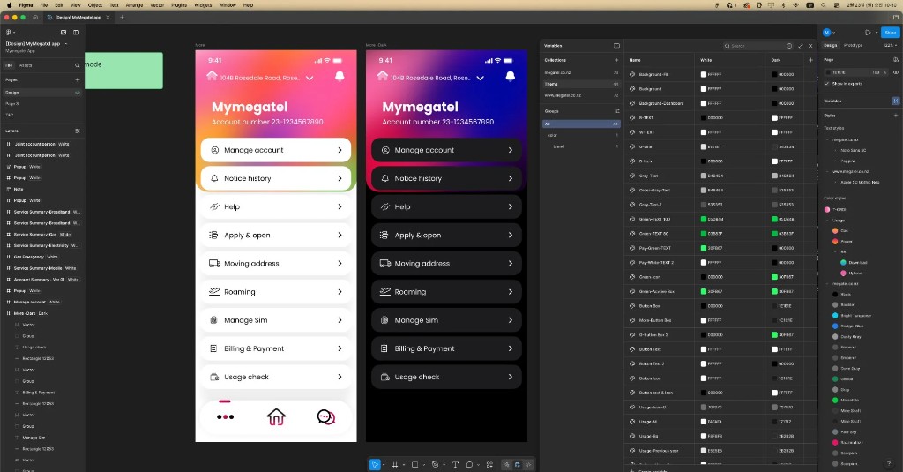Viewport: 903px width, 472px height.
Task: Toggle Show in exports checkbox
Action: [x=827, y=84]
